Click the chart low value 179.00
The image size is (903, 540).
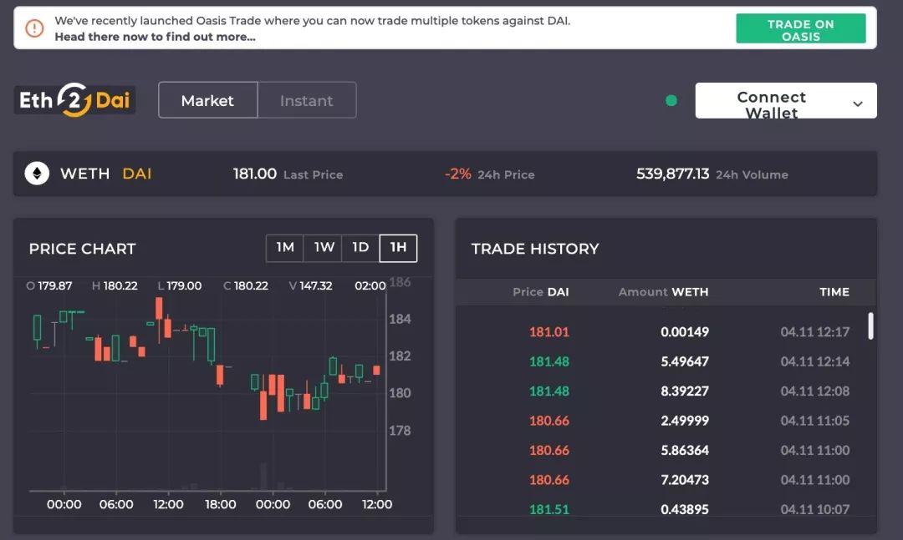coord(184,285)
